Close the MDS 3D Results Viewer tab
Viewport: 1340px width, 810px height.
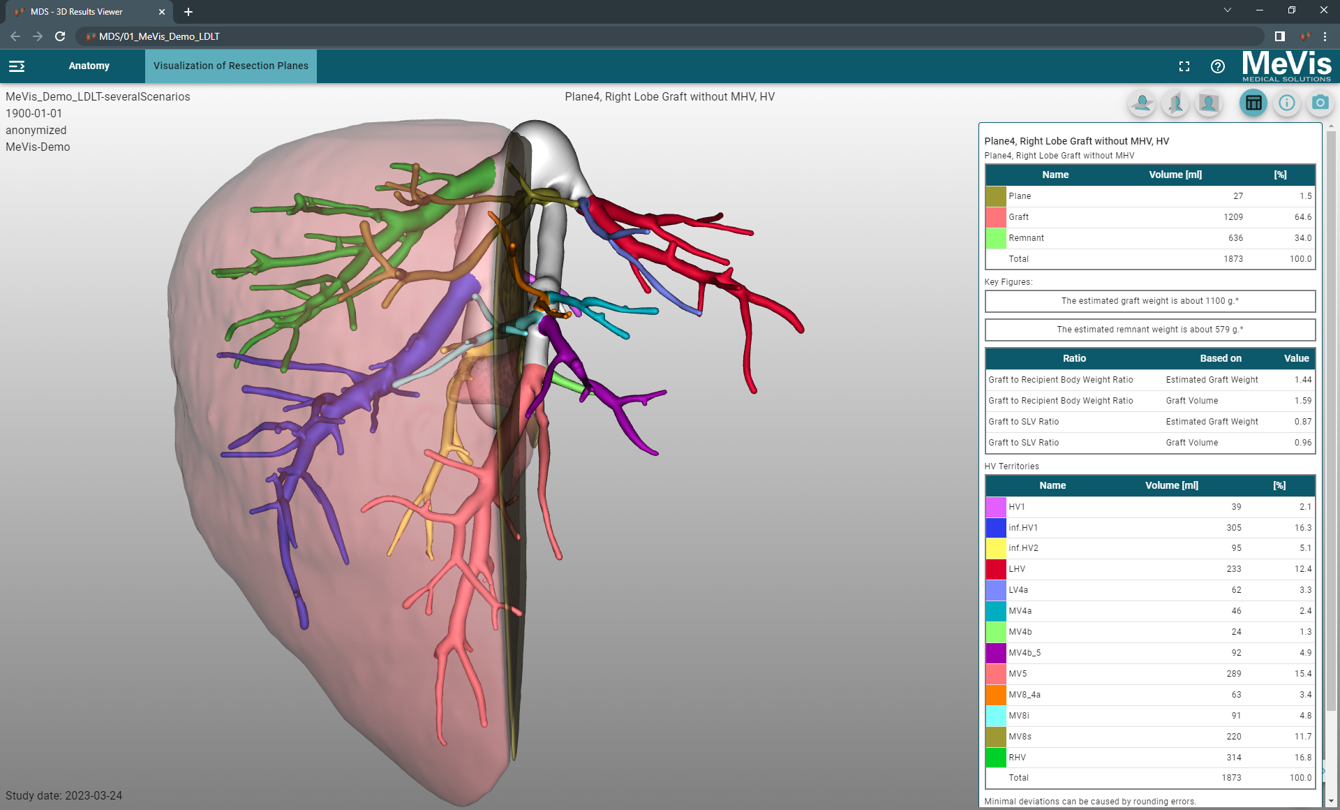[162, 12]
